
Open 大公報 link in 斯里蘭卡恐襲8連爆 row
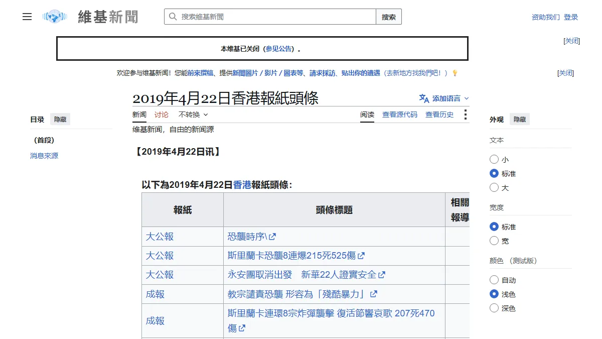pos(160,256)
